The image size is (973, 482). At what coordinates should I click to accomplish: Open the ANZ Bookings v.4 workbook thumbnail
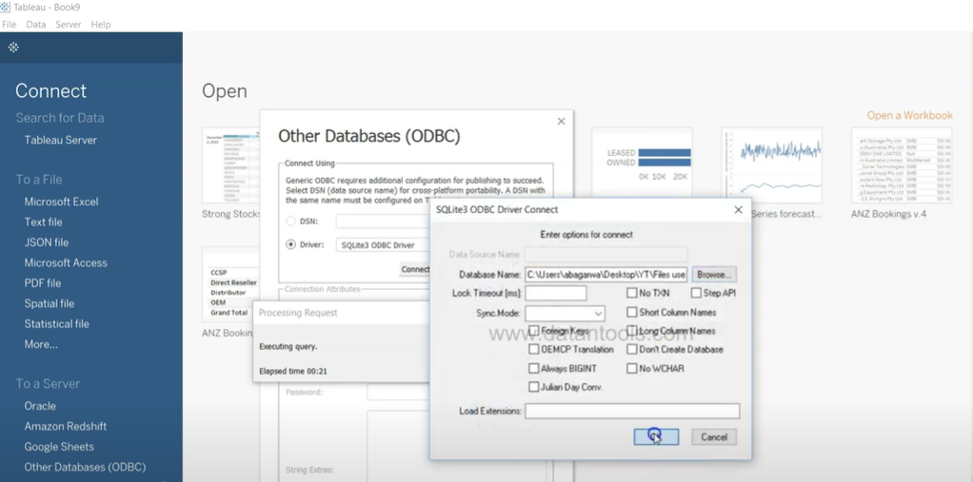click(x=901, y=165)
